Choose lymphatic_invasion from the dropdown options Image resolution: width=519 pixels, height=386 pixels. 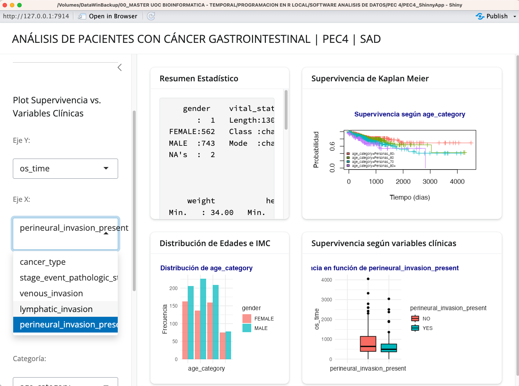(x=56, y=309)
